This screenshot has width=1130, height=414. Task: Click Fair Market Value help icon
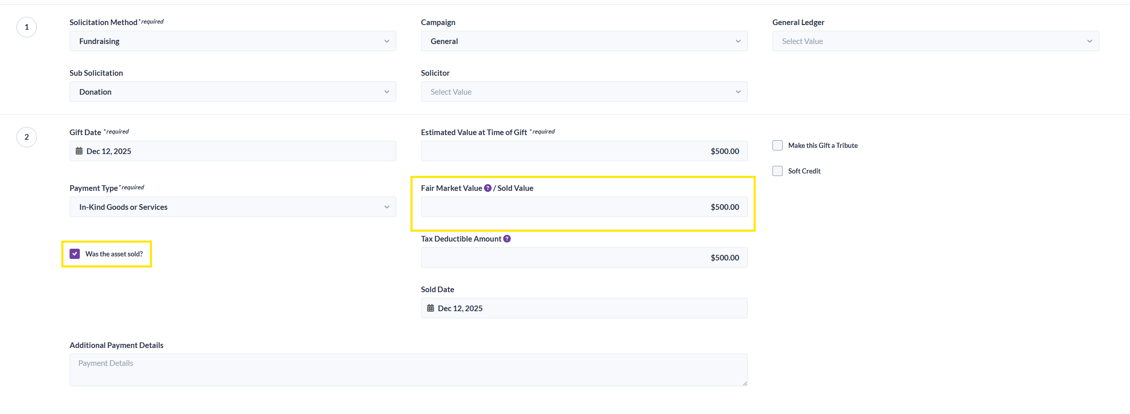click(488, 188)
